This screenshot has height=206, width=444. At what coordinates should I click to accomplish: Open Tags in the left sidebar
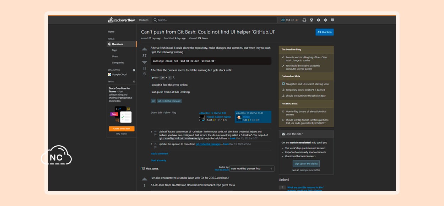tap(114, 50)
